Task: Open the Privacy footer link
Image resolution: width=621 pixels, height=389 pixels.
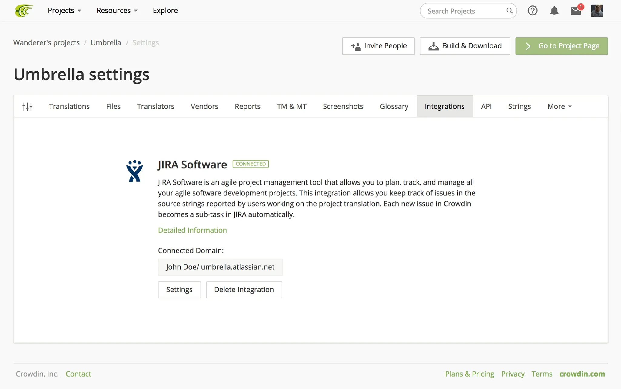Action: tap(513, 374)
